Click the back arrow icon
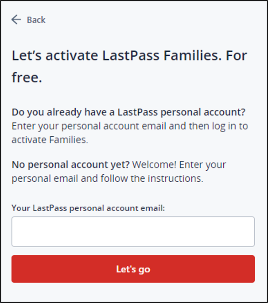268x303 pixels. (x=16, y=19)
